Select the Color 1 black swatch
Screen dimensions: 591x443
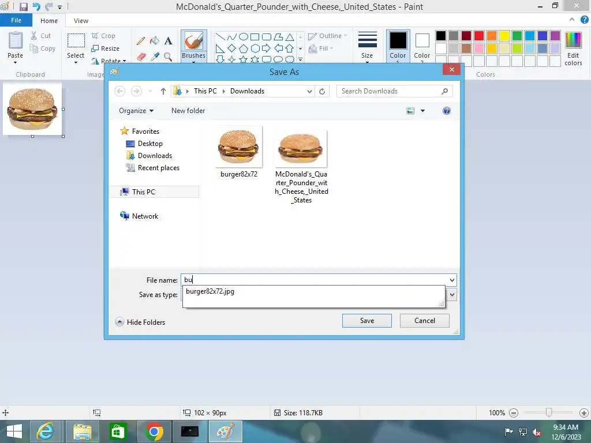(x=398, y=40)
